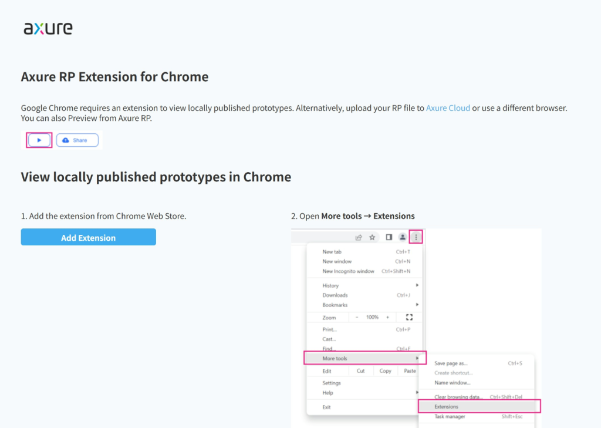Click the zoom-in plus control
The height and width of the screenshot is (428, 601).
click(x=387, y=317)
